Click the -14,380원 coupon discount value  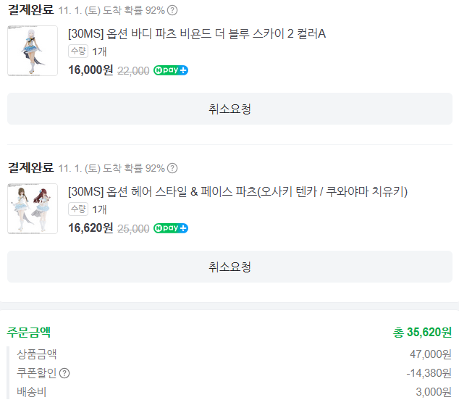[429, 373]
